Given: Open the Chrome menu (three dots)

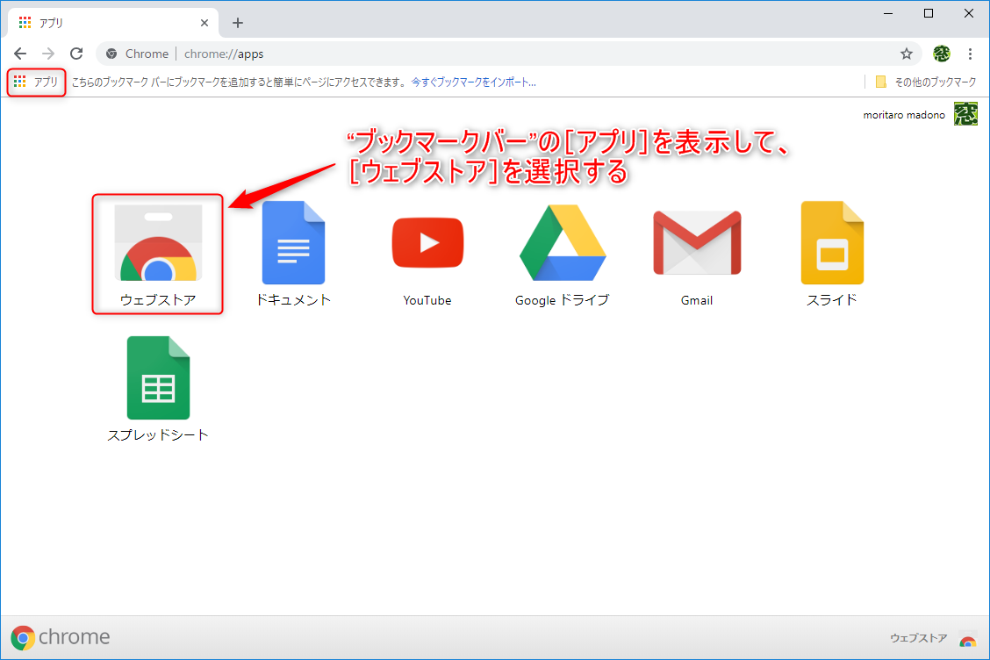Looking at the screenshot, I should 971,54.
